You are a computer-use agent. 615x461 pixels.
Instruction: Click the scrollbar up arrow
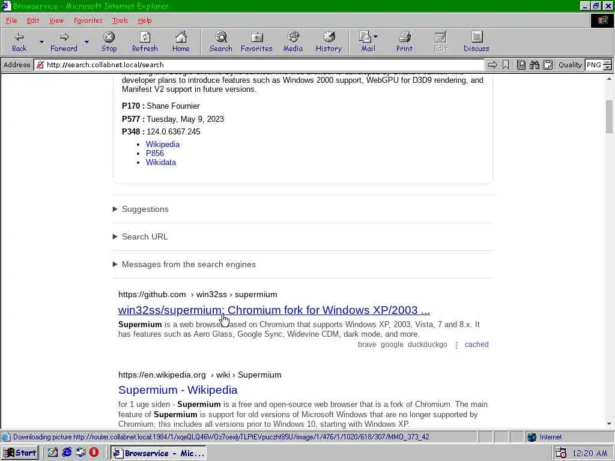pyautogui.click(x=609, y=79)
